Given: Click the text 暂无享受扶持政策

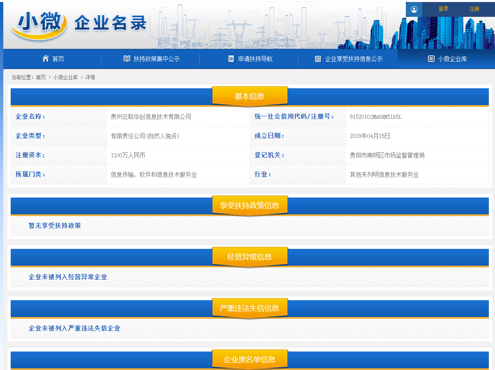Looking at the screenshot, I should click(55, 226).
